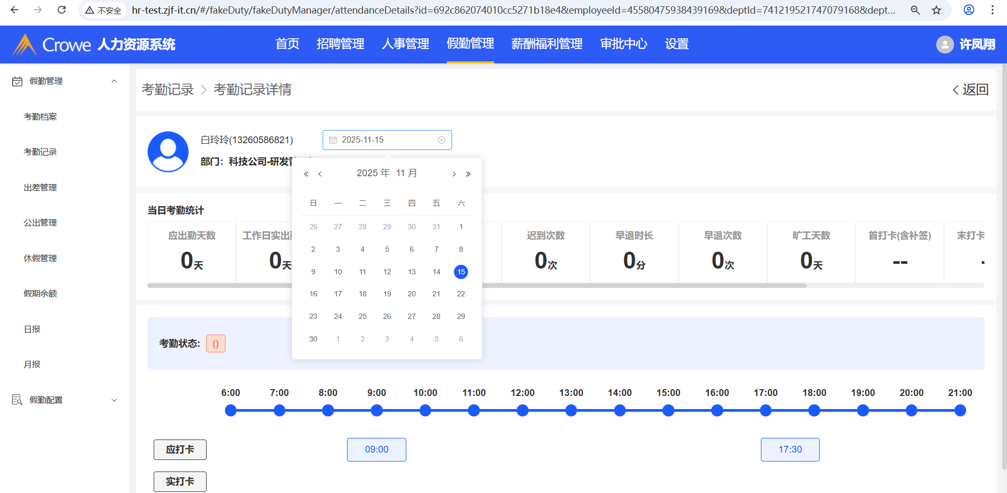
Task: Jump to next year in calendar
Action: tap(468, 174)
